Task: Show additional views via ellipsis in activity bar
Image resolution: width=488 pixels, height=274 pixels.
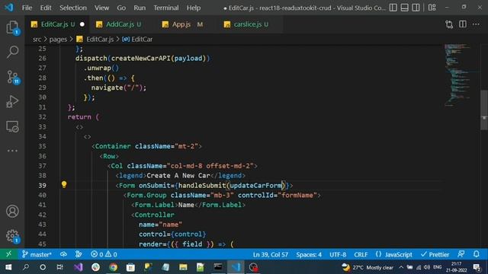Action: tap(12, 151)
